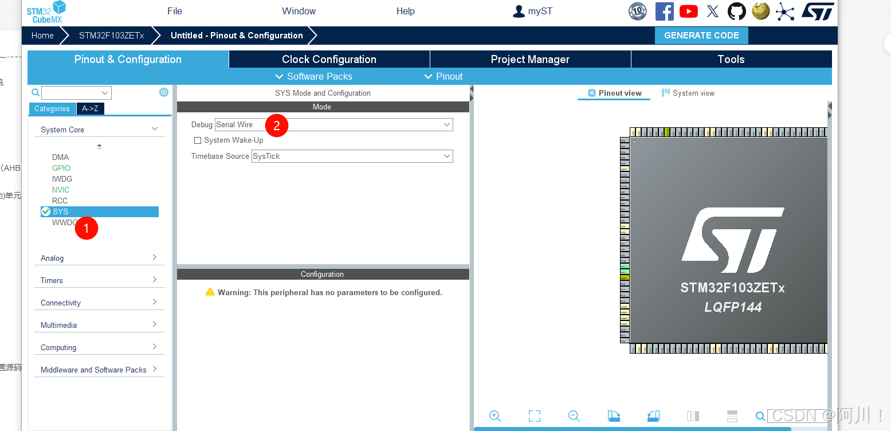This screenshot has height=431, width=891.
Task: Open the X (Twitter) icon link
Action: tap(713, 11)
